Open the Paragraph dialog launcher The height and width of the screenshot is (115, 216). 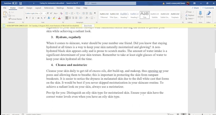point(97,22)
